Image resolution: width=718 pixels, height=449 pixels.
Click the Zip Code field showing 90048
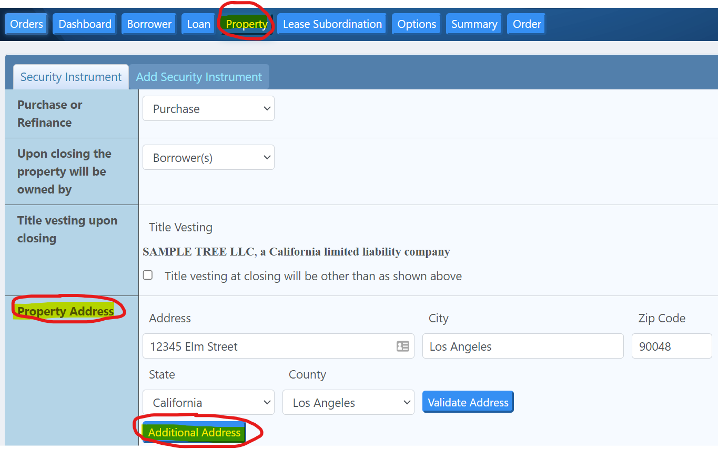click(x=672, y=346)
